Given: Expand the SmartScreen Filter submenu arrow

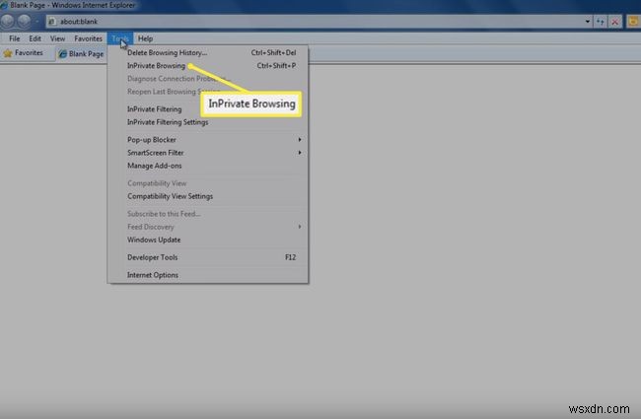Looking at the screenshot, I should coord(300,153).
